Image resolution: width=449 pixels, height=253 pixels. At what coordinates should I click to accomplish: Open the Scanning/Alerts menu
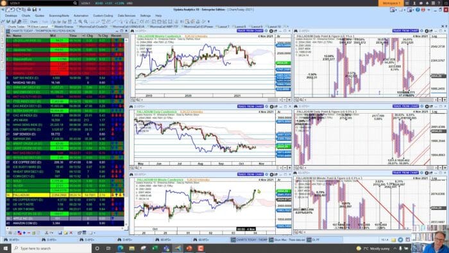click(59, 15)
